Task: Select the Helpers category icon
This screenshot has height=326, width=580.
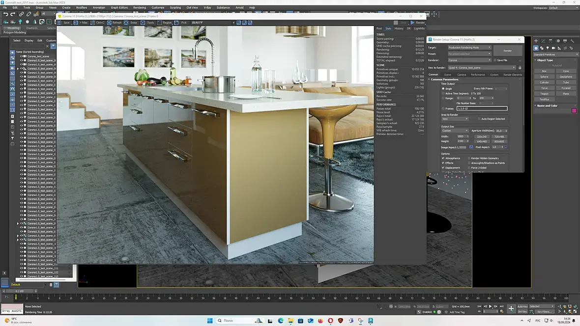Action: click(x=559, y=48)
